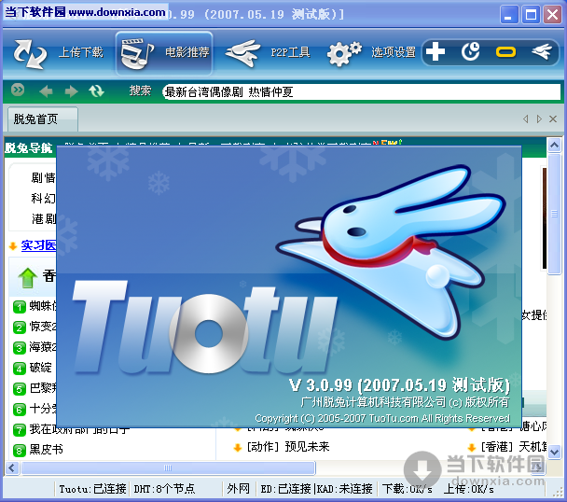The image size is (567, 502).
Task: Go back with the left arrow navigation button
Action: (x=46, y=91)
